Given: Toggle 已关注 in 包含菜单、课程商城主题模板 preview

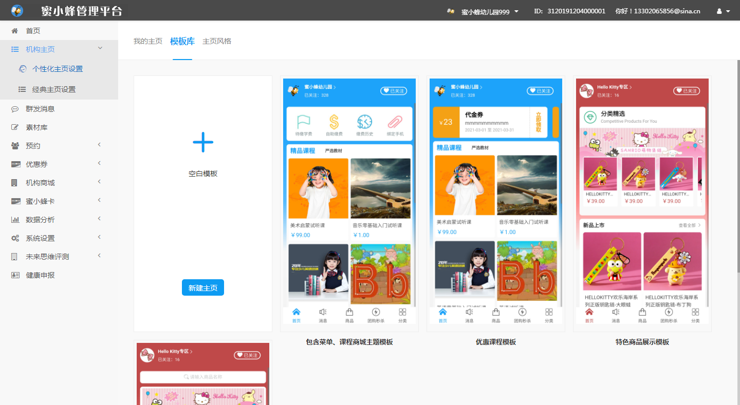Looking at the screenshot, I should click(x=394, y=91).
